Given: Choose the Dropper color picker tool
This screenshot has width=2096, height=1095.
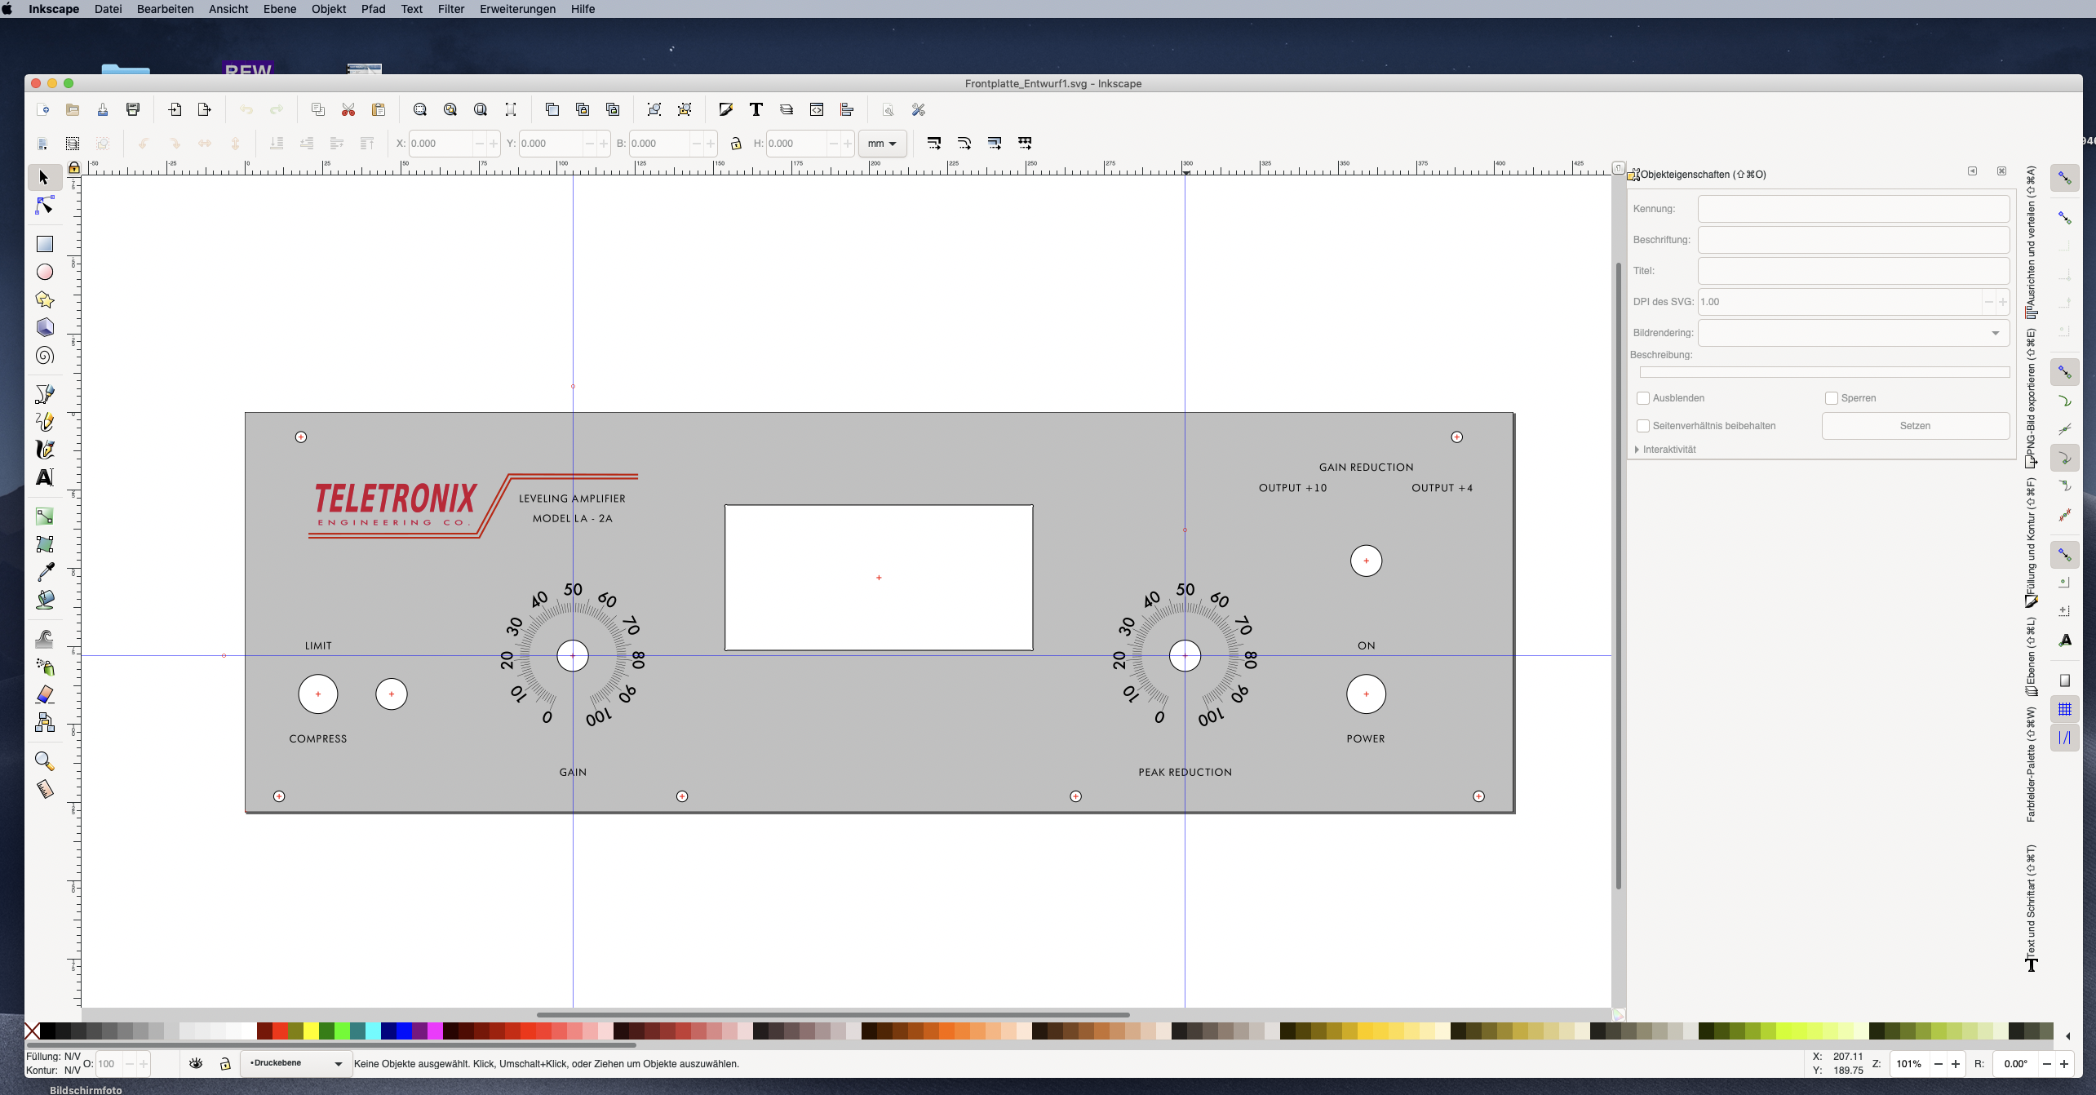Looking at the screenshot, I should [x=45, y=572].
